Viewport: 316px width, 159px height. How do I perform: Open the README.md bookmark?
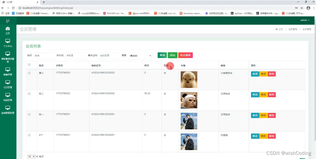pos(114,13)
